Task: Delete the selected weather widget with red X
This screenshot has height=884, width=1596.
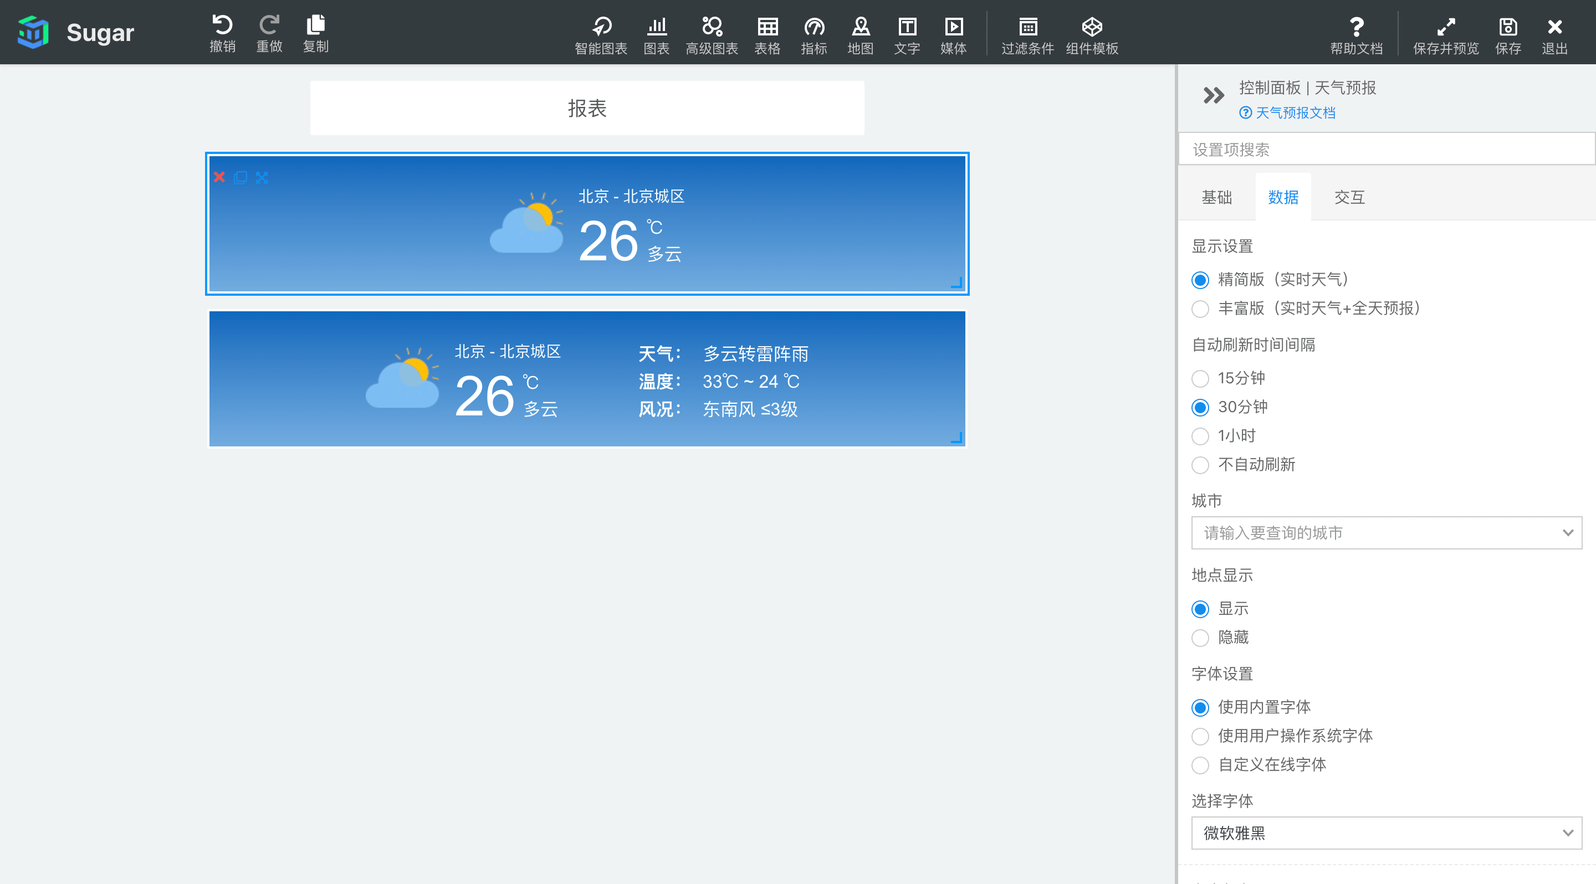Action: [219, 178]
